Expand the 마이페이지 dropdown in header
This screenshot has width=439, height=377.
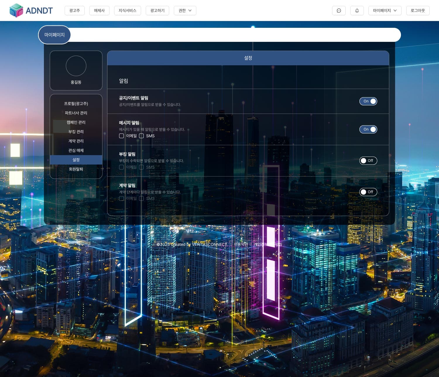pyautogui.click(x=385, y=11)
